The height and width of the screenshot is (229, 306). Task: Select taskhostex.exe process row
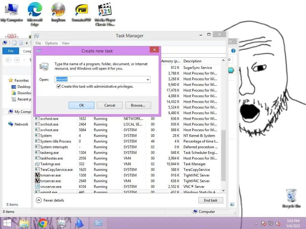(127, 158)
